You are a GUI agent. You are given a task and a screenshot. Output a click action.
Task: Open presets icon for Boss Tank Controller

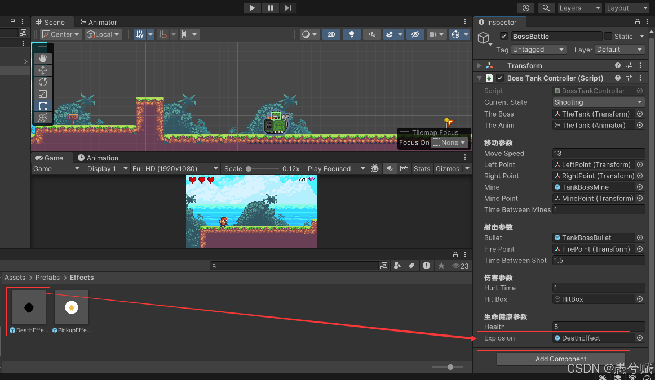point(629,78)
